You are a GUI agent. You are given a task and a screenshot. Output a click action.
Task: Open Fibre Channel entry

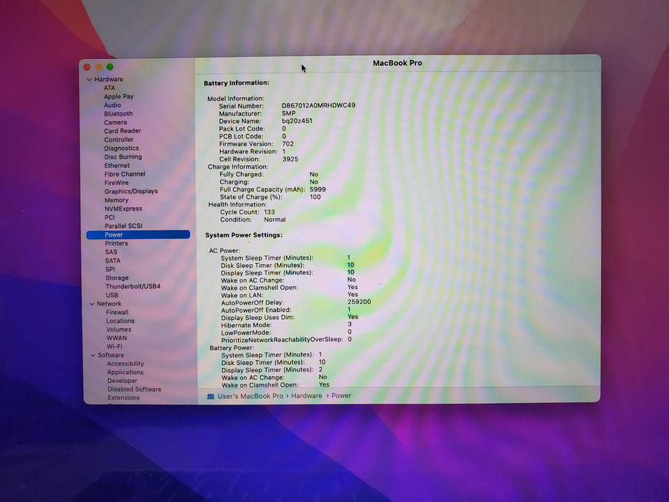tap(125, 174)
